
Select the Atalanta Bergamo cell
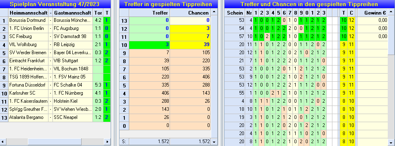(28, 117)
